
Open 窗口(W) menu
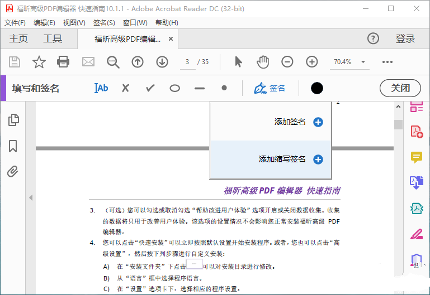point(135,23)
